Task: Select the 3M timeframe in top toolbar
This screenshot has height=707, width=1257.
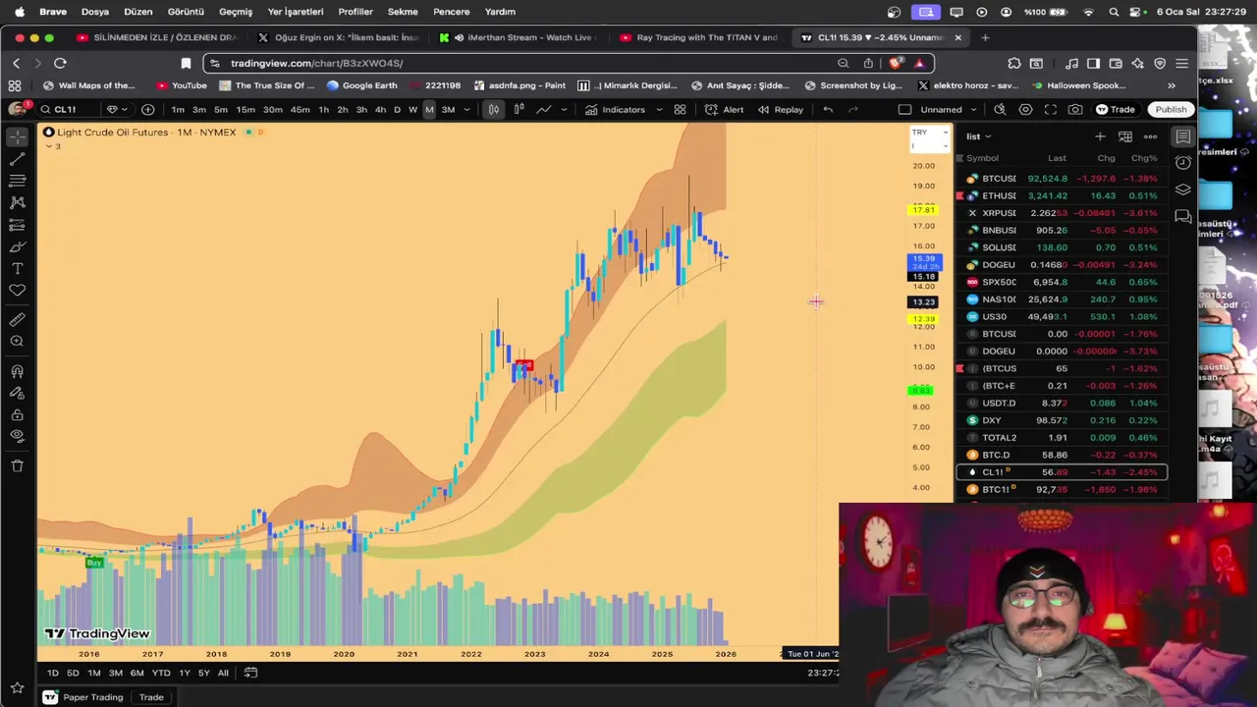Action: coord(448,109)
